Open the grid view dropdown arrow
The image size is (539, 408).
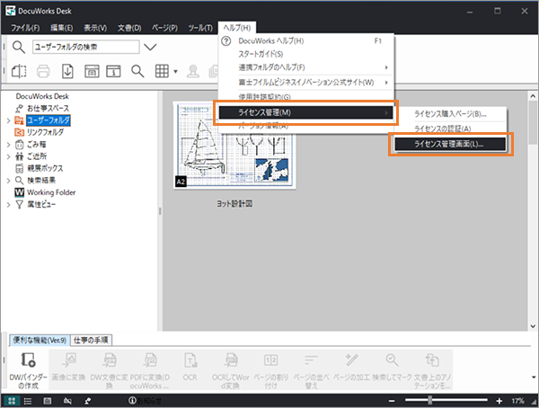(x=175, y=72)
